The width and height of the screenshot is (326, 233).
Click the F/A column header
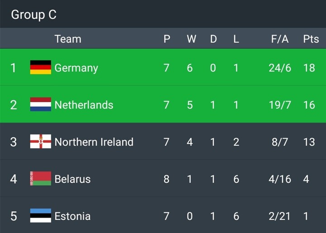[x=280, y=39]
